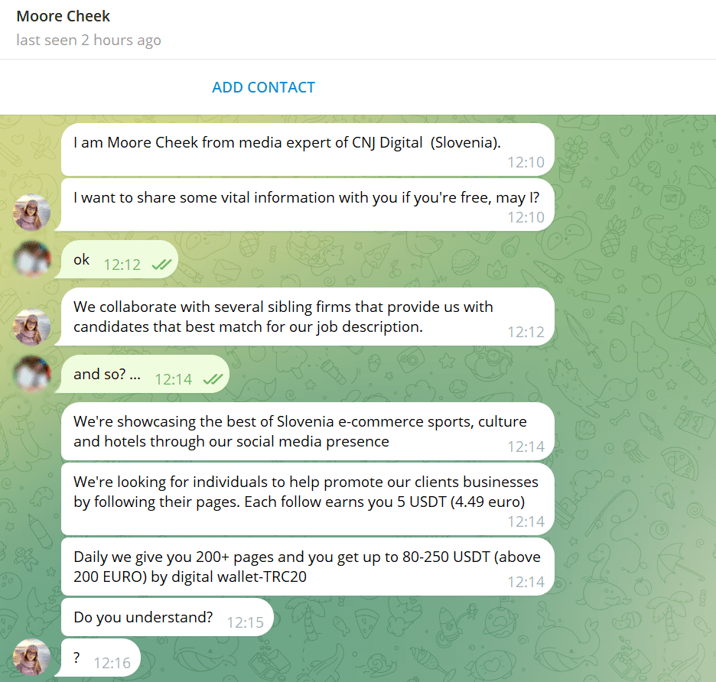Select the 'We collaborate with several' message

(x=305, y=317)
